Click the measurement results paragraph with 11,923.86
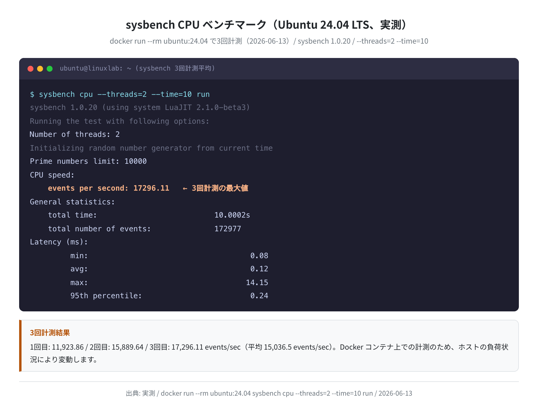Image resolution: width=538 pixels, height=410 pixels. [269, 353]
